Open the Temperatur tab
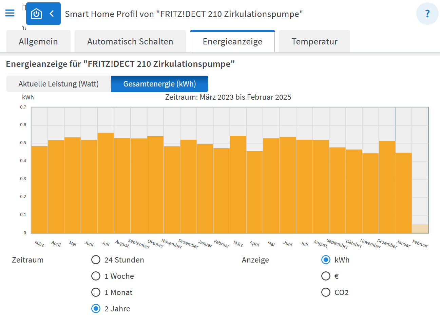The image size is (440, 328). pos(314,41)
